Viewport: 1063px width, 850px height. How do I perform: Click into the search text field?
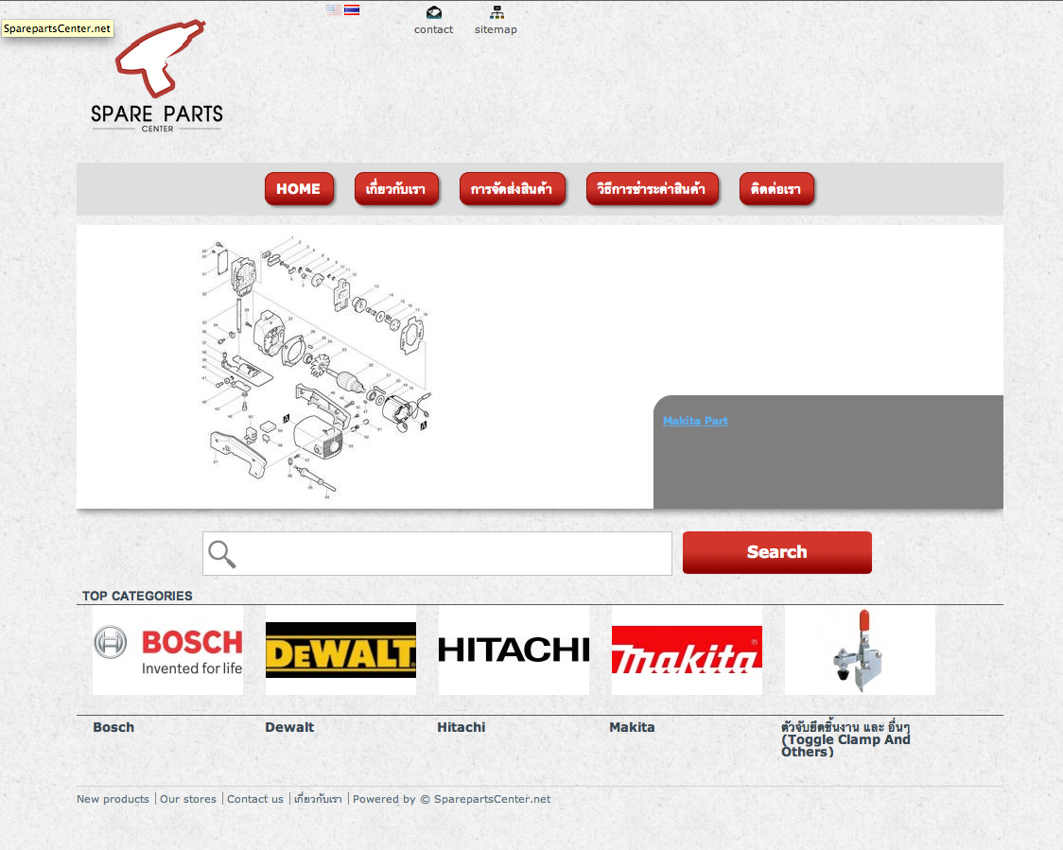click(454, 554)
